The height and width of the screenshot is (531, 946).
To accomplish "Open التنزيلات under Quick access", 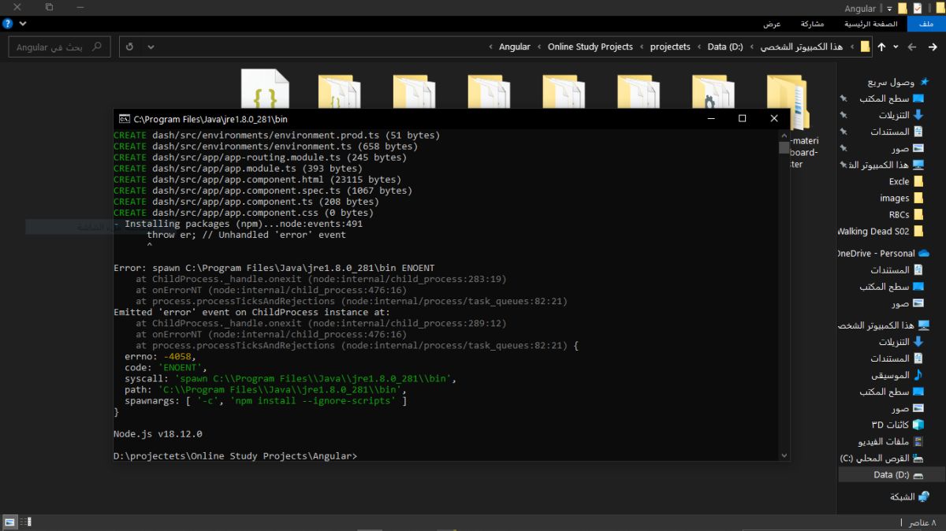I will coord(901,115).
